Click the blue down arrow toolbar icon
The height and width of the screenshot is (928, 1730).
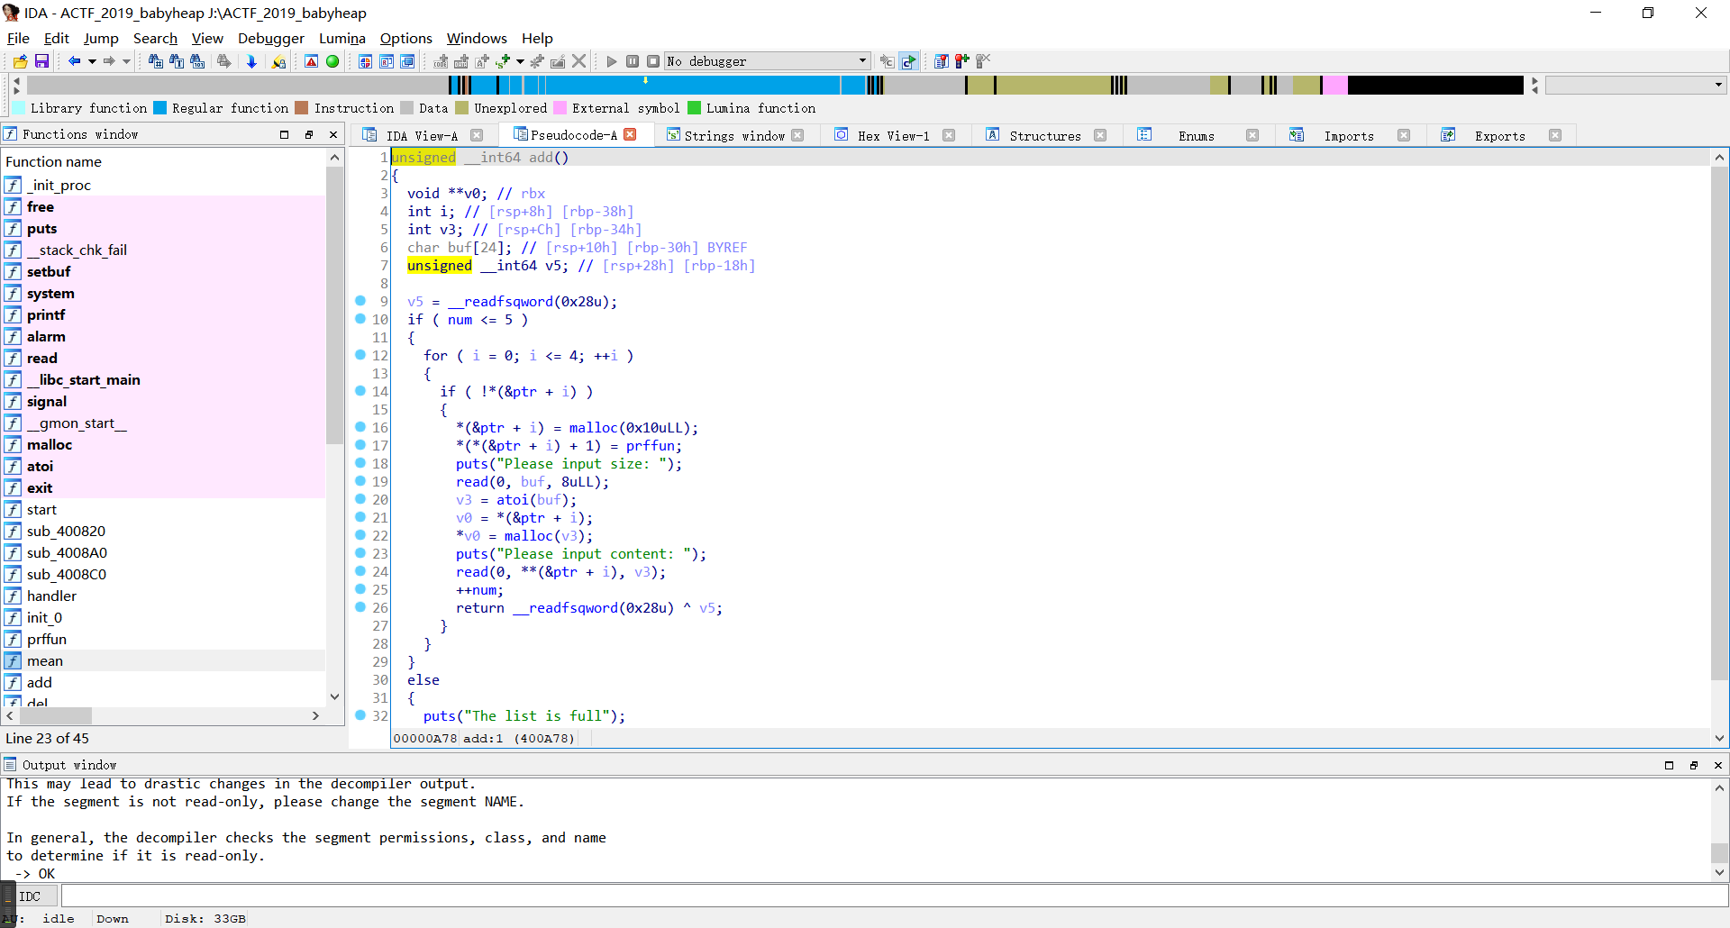(x=251, y=61)
